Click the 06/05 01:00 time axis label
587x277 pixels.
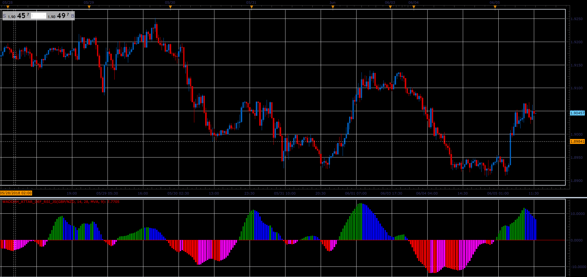pyautogui.click(x=498, y=193)
